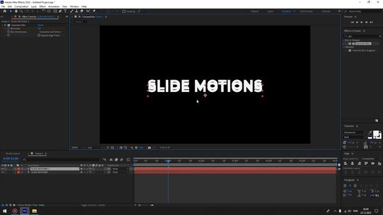Select the Roto Brush tool
This screenshot has height=215, width=383.
pyautogui.click(x=88, y=11)
